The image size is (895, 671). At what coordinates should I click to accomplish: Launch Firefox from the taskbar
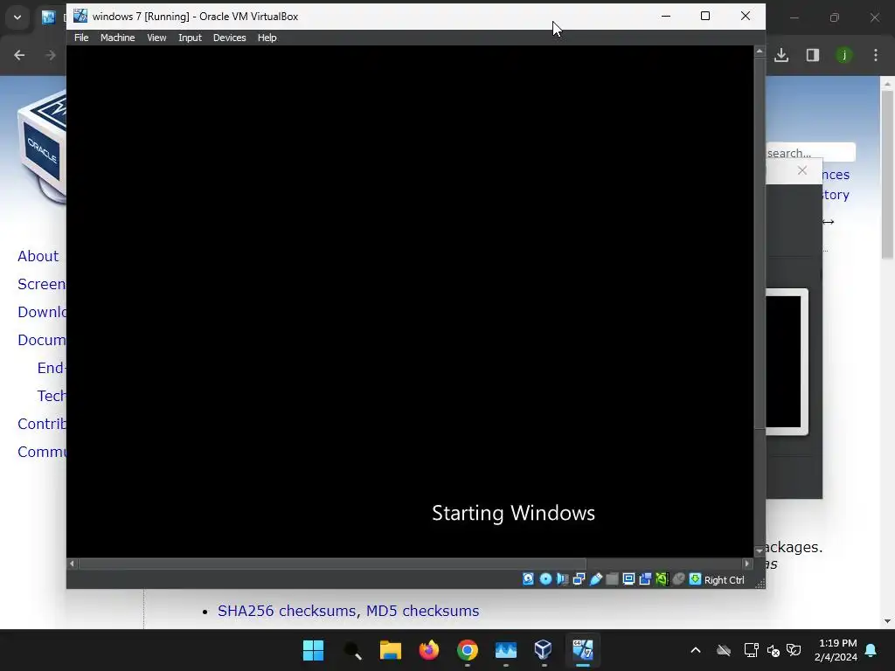[x=429, y=650]
